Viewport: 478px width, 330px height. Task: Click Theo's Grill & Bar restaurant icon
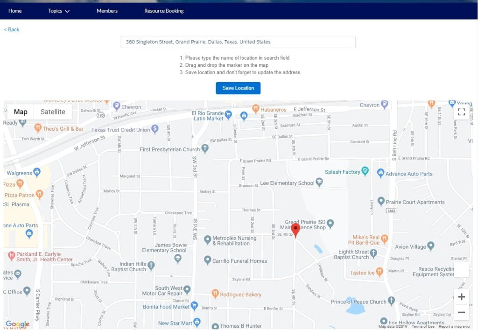click(x=38, y=128)
